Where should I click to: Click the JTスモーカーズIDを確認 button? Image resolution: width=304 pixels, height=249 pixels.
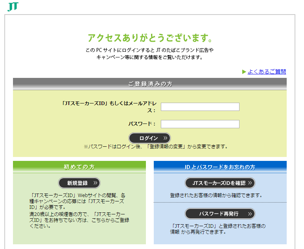220,183
